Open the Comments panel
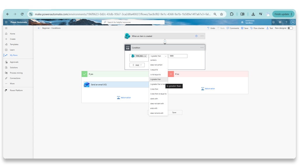299x168 pixels. click(233, 28)
